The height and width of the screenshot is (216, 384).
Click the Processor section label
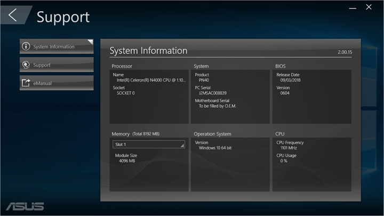click(x=122, y=66)
